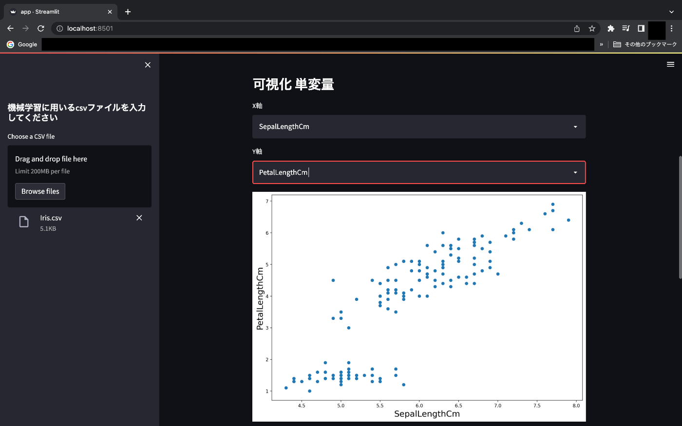682x426 pixels.
Task: Expand the X軸 dropdown arrow
Action: (x=575, y=127)
